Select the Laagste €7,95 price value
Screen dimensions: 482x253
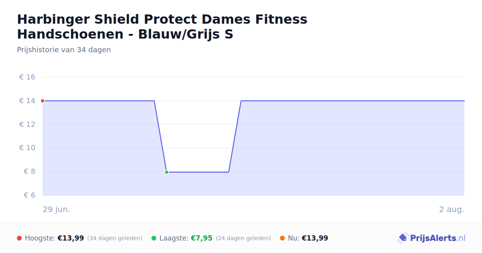pyautogui.click(x=201, y=238)
